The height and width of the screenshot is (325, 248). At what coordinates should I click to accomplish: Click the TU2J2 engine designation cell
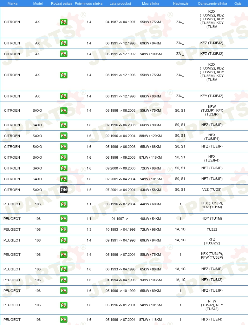212,229
